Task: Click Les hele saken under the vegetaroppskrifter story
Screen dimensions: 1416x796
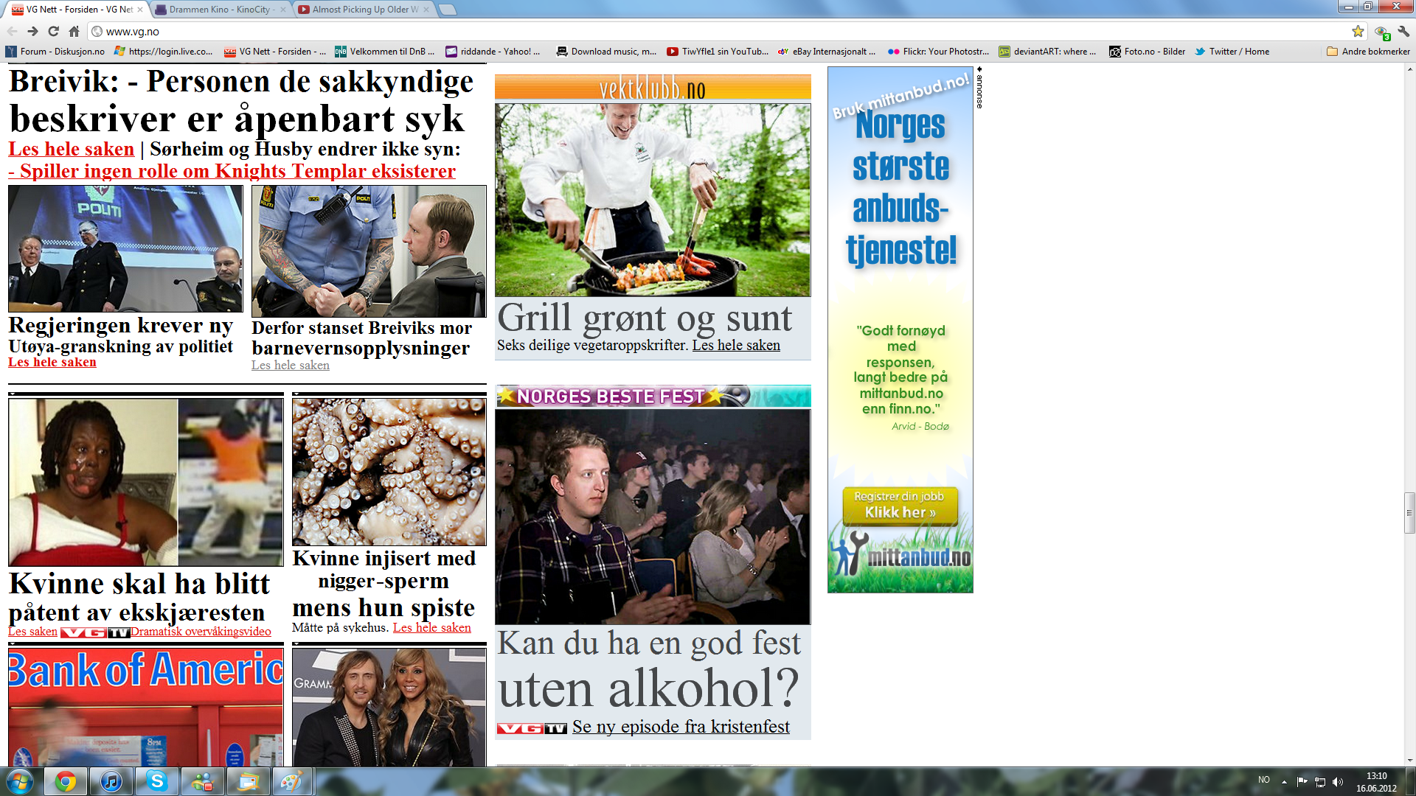Action: [736, 345]
